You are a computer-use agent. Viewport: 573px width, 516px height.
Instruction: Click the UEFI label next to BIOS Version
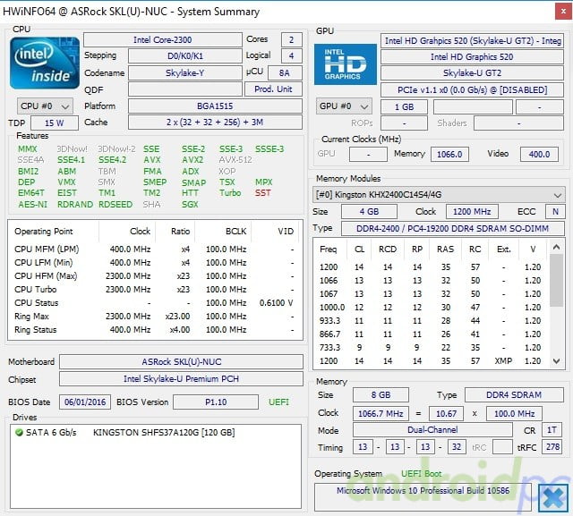point(278,402)
